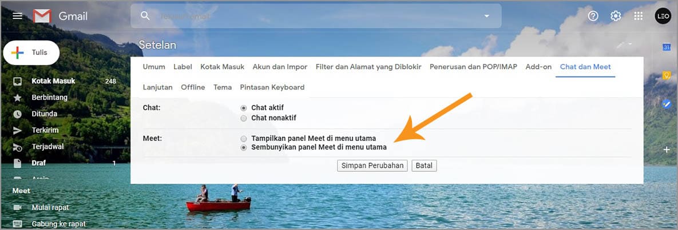The image size is (678, 230).
Task: Open the Settings gear icon
Action: [x=616, y=16]
